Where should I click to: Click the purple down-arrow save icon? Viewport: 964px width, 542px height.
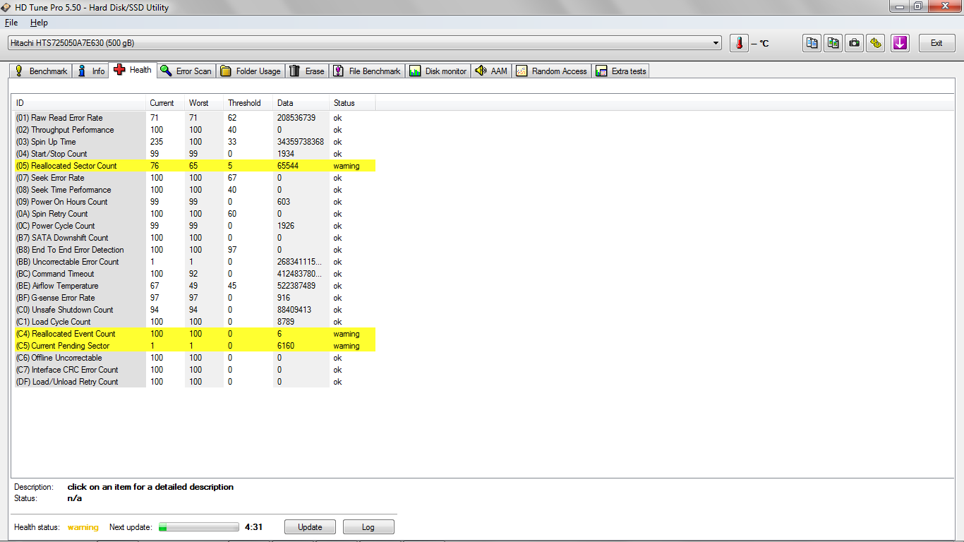click(x=900, y=43)
